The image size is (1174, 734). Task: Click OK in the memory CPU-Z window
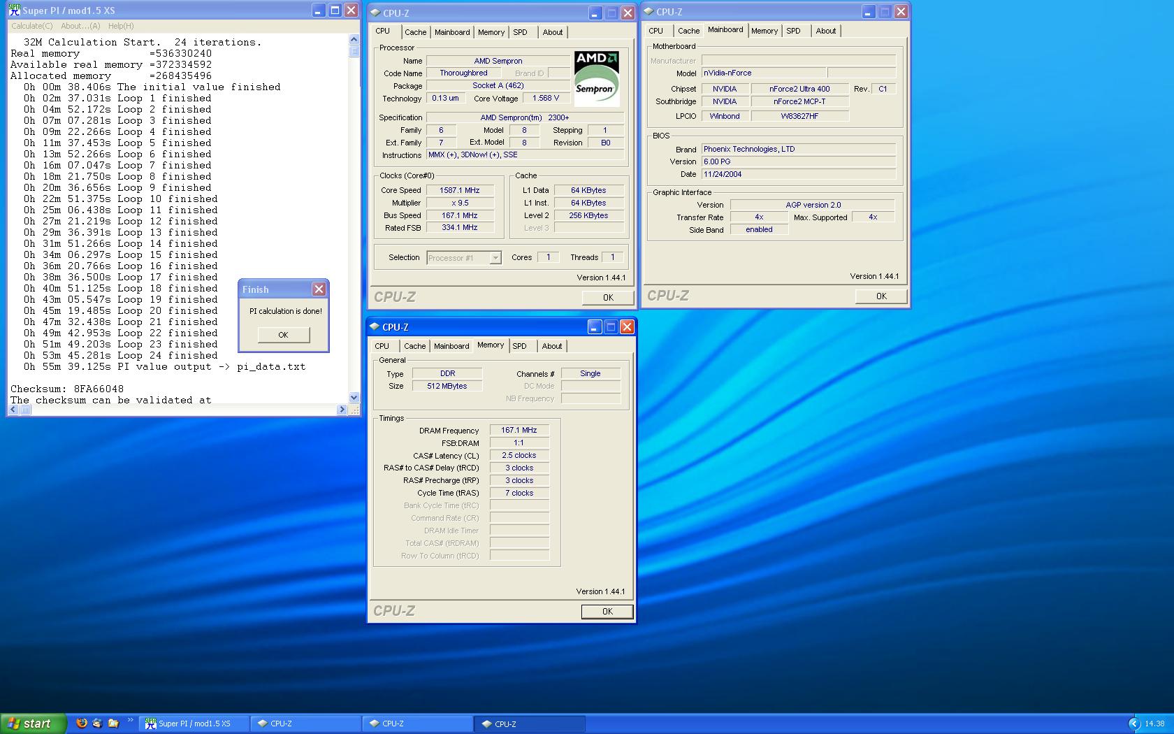(x=607, y=612)
